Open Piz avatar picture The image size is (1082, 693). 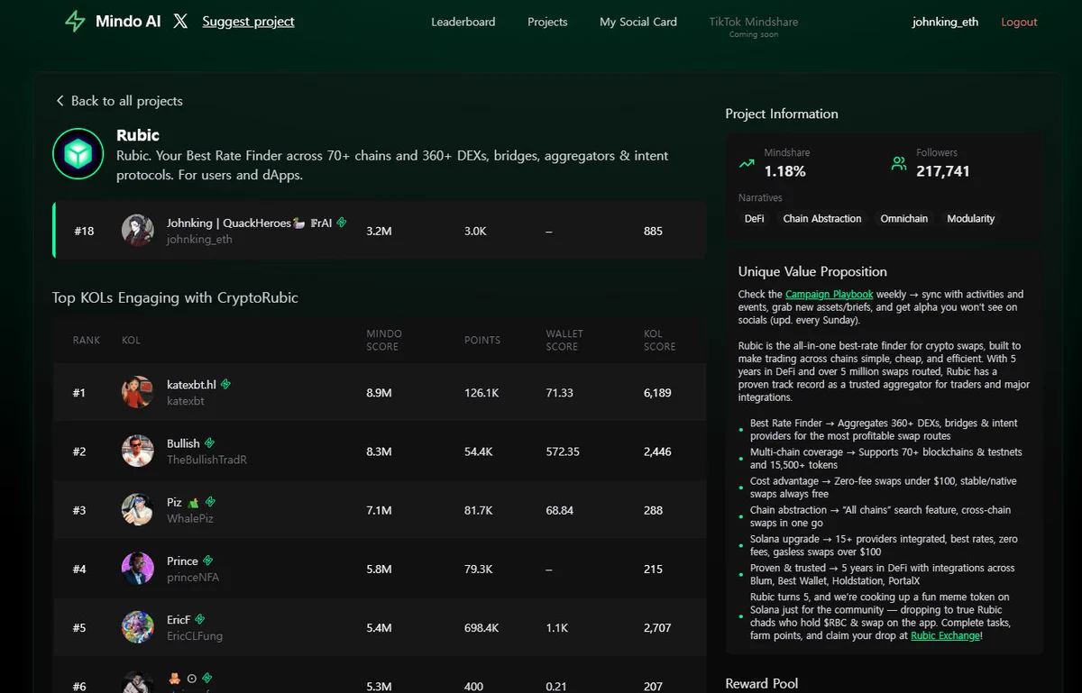click(137, 510)
